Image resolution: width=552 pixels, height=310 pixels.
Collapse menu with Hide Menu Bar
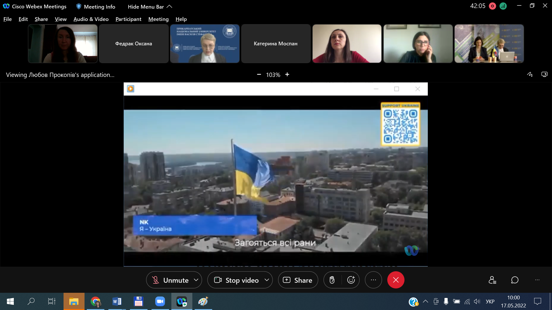(149, 7)
